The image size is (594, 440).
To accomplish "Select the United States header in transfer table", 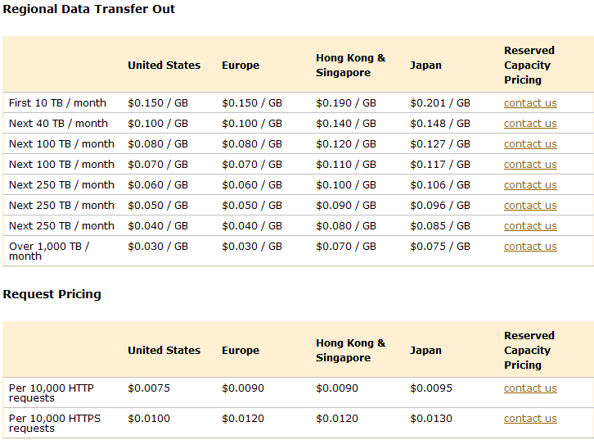I will tap(164, 66).
